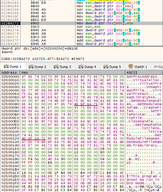Open the Dump 5 tab
Image resolution: width=163 pixels, height=192 pixels.
point(112,67)
